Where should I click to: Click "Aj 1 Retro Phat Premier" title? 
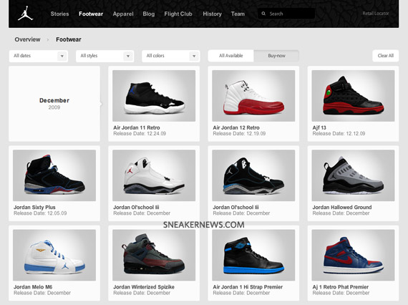click(341, 287)
